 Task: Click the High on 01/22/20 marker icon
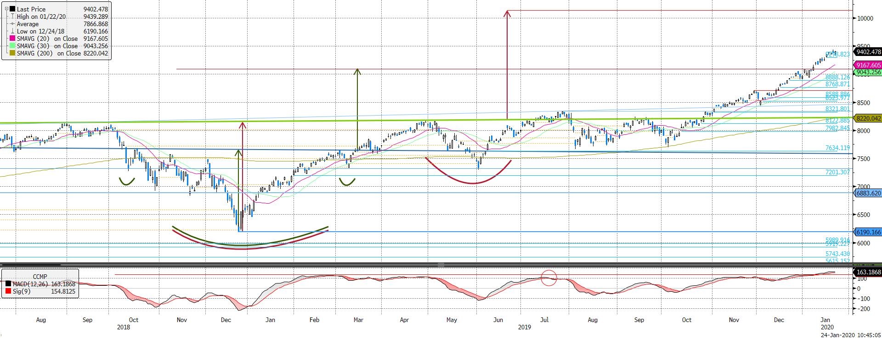12,17
